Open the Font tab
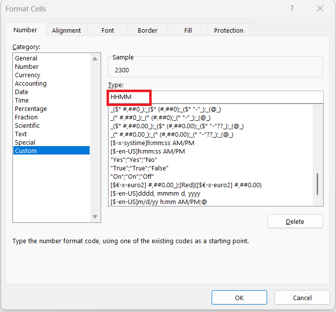This screenshot has height=312, width=336. (x=108, y=30)
